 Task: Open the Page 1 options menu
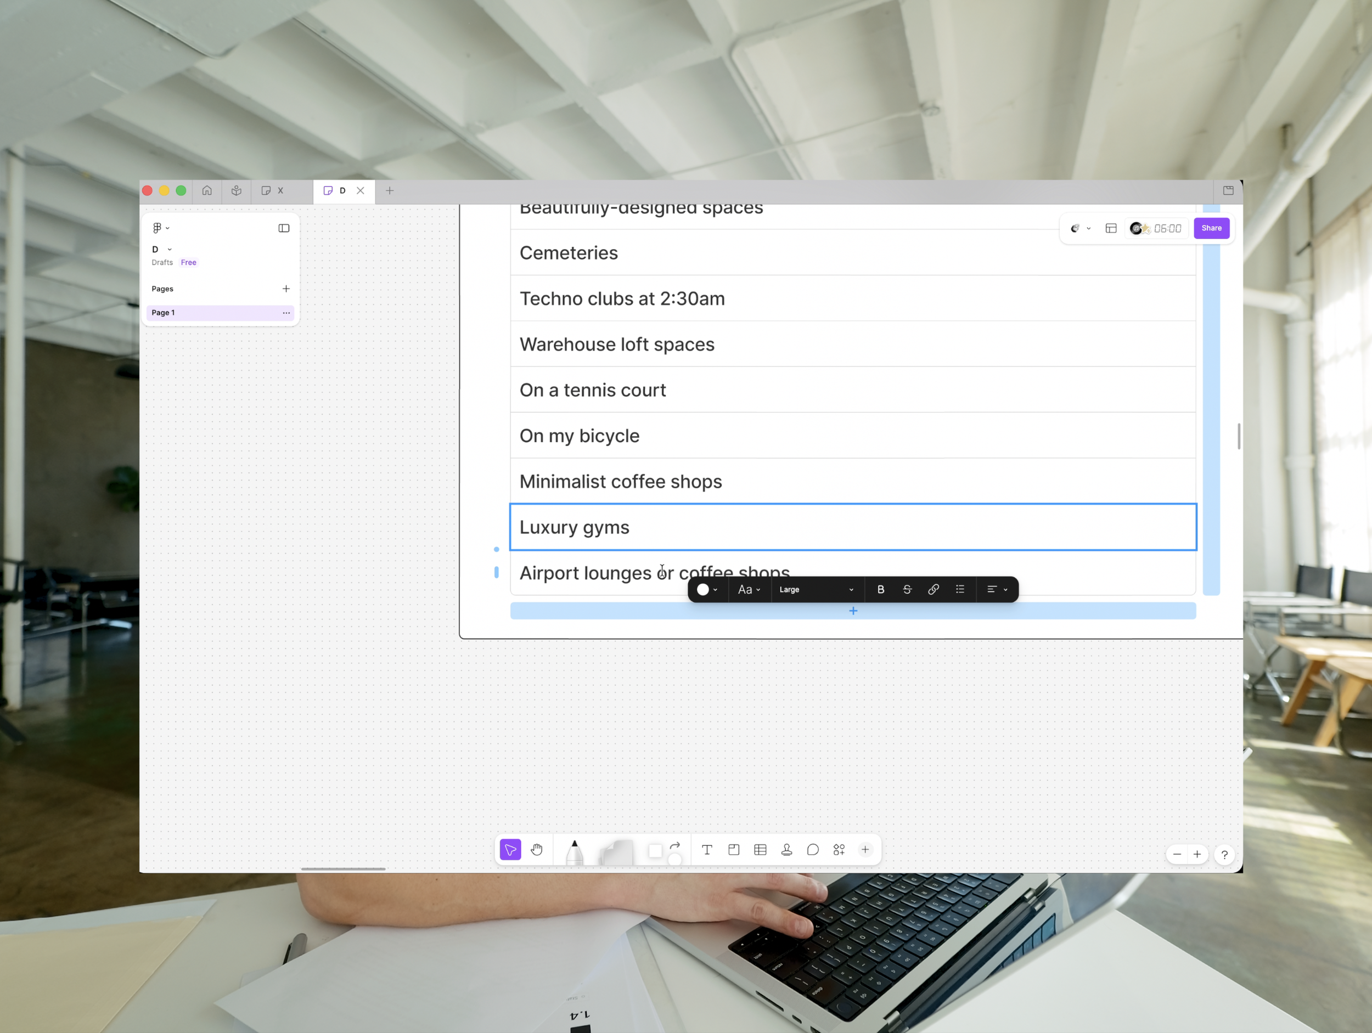(x=286, y=313)
